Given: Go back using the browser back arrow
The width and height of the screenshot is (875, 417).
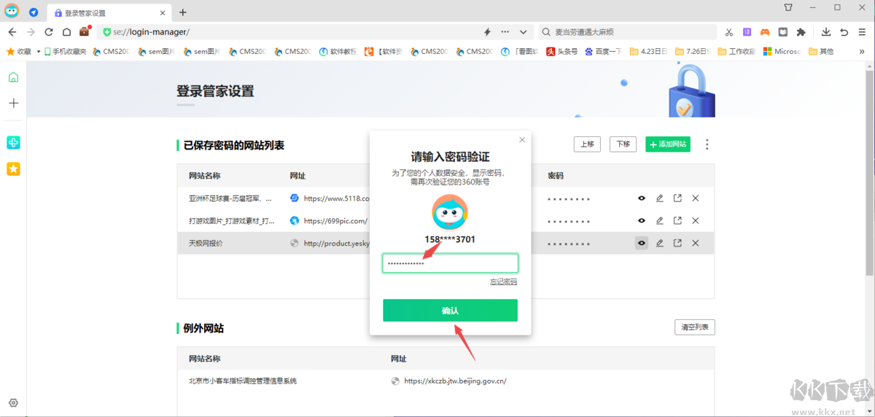Looking at the screenshot, I should coord(12,32).
